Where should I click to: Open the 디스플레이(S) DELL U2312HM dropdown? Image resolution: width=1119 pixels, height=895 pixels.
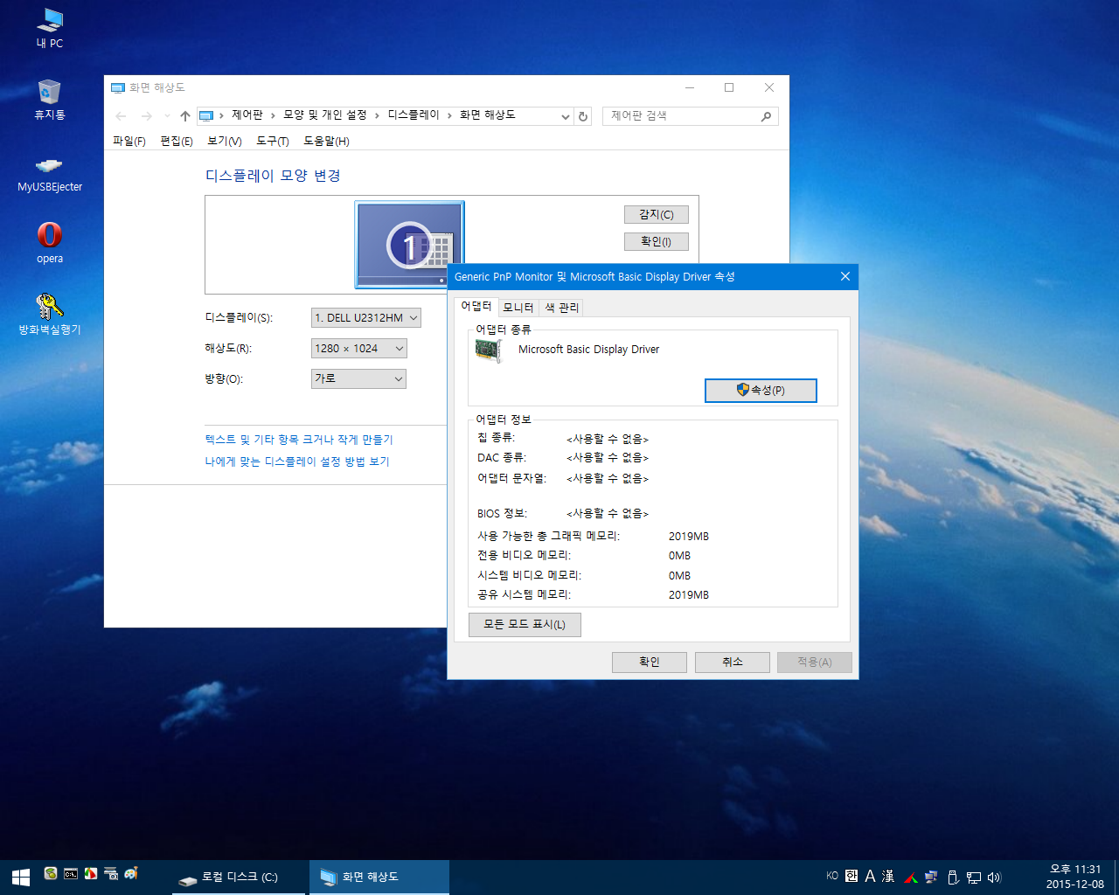(366, 318)
